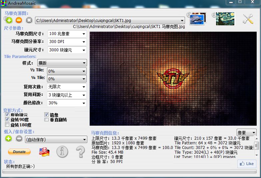This screenshot has height=178, width=261.
Task: Open 样式 dropdown showing 横版
Action: tap(62, 63)
